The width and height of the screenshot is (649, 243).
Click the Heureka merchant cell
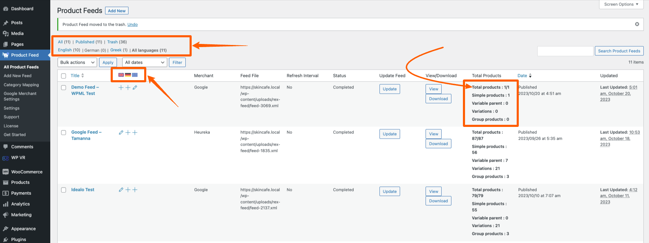[x=202, y=132]
